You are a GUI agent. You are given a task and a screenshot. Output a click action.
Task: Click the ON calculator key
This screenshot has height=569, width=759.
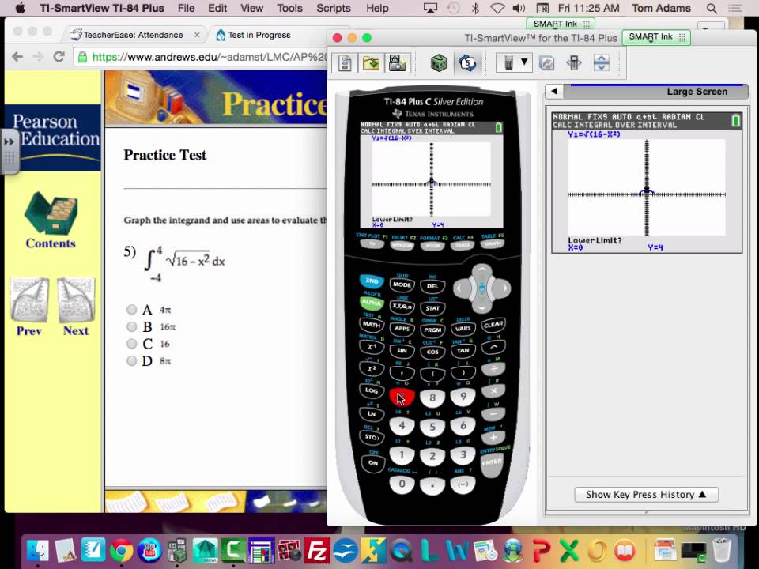(x=372, y=462)
